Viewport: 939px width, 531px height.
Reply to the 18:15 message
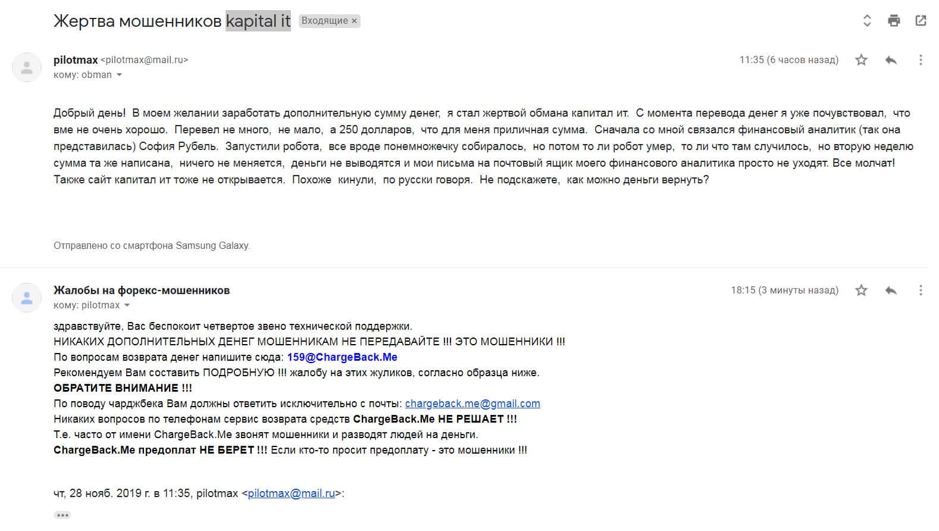tap(891, 290)
